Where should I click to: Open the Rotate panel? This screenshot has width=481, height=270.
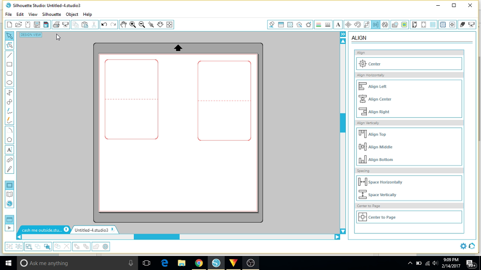pyautogui.click(x=357, y=25)
